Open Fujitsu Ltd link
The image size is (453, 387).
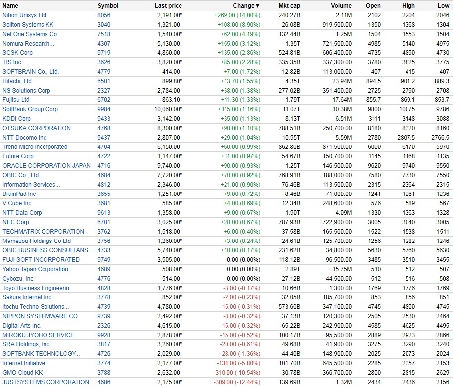[x=16, y=100]
